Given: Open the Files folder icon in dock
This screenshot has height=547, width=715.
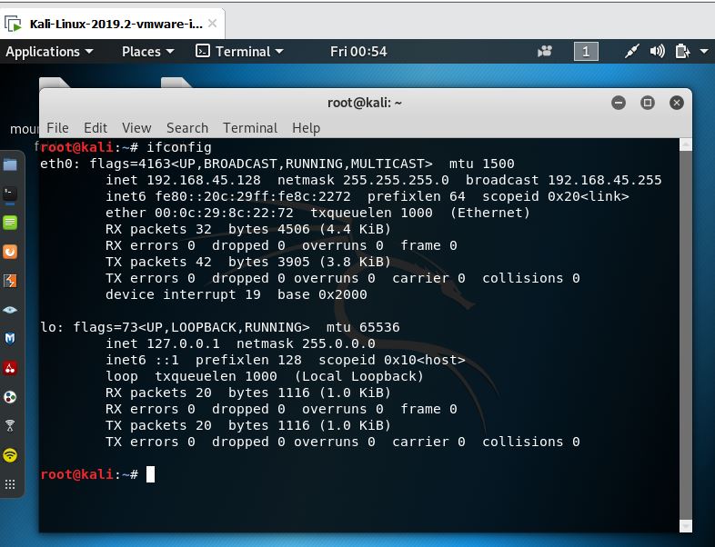Looking at the screenshot, I should coord(10,164).
